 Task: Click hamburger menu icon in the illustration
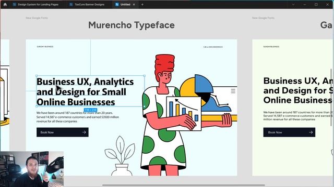click(233, 91)
